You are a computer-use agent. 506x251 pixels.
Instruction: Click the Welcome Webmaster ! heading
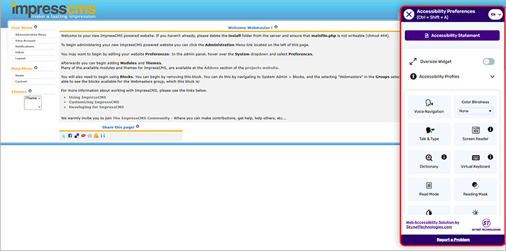point(250,28)
